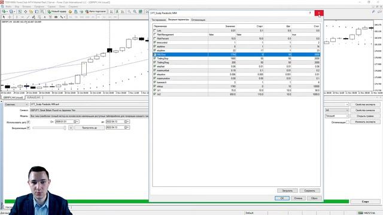This screenshot has width=383, height=215.
Task: Select the horizontal line drawing tool
Action: tap(22, 17)
